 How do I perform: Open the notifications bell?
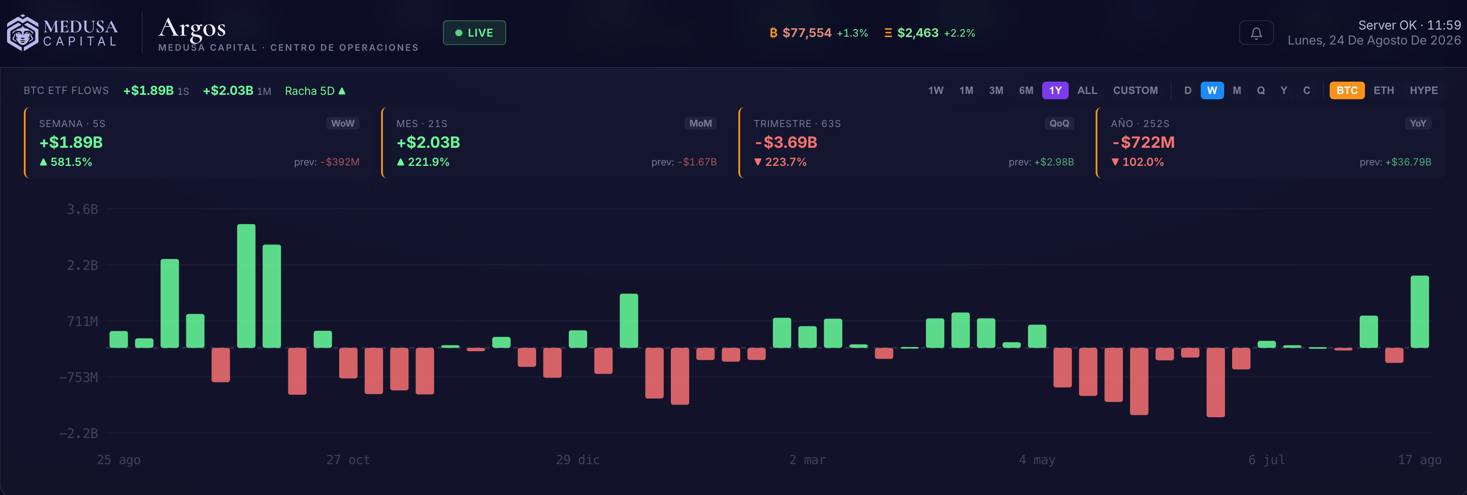(1256, 33)
